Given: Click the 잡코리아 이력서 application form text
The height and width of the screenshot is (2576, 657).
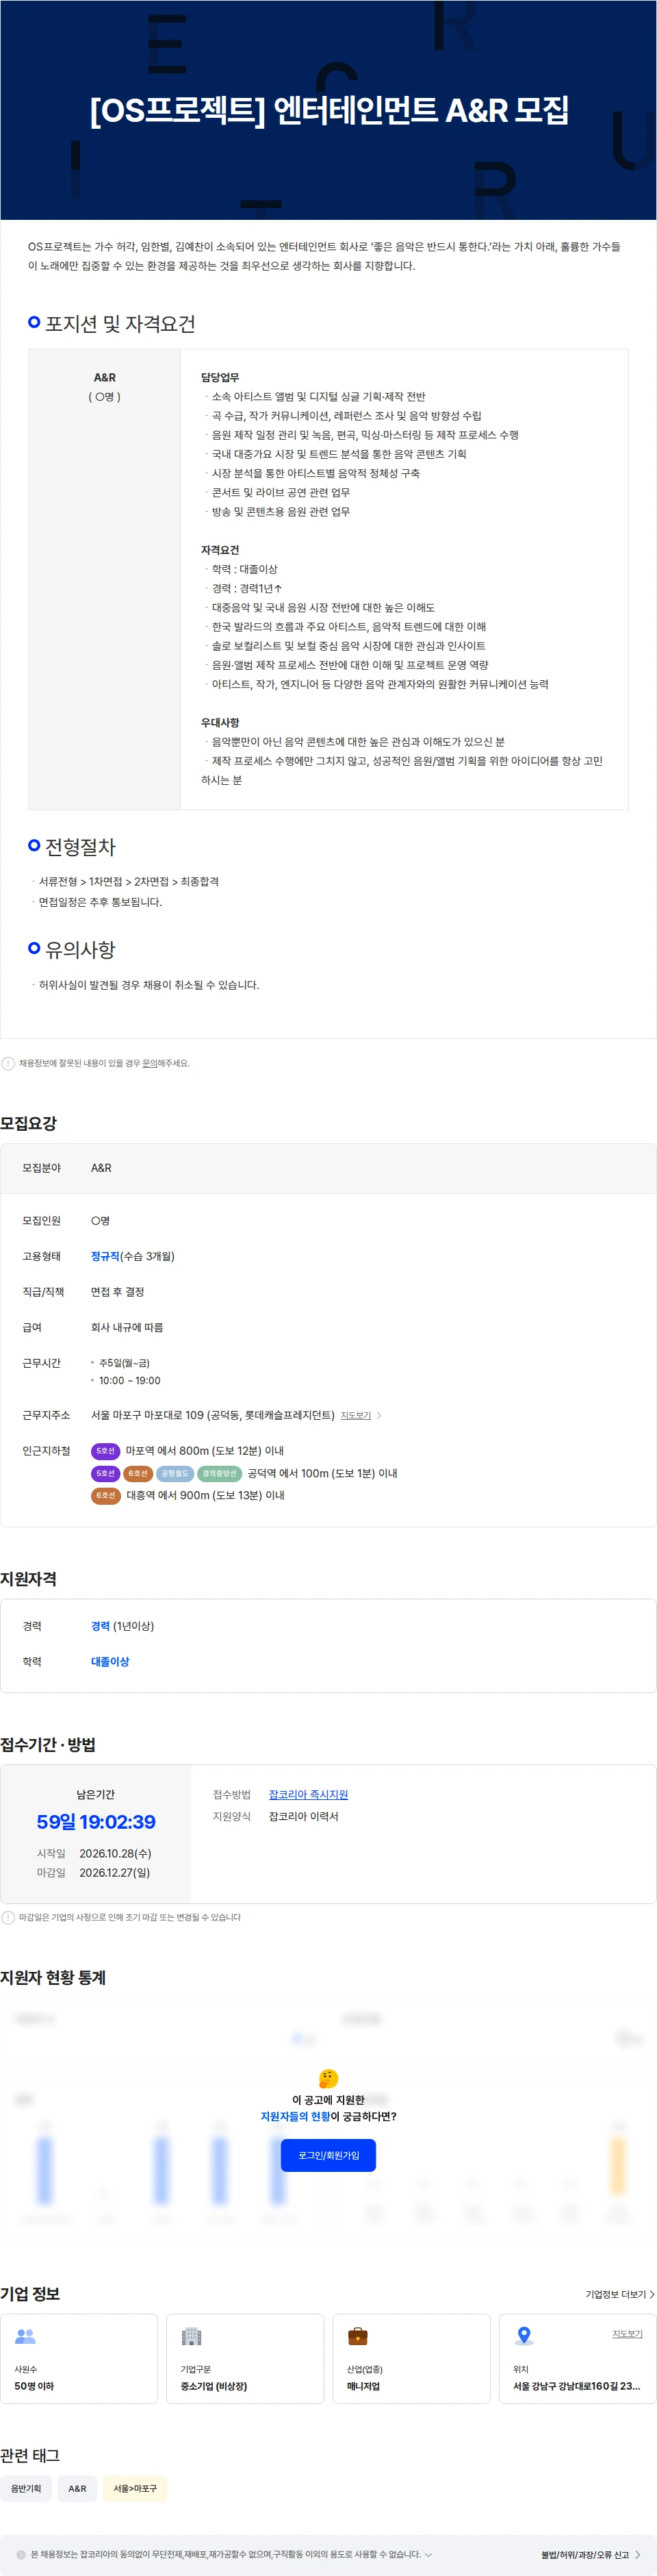Looking at the screenshot, I should [x=304, y=1816].
